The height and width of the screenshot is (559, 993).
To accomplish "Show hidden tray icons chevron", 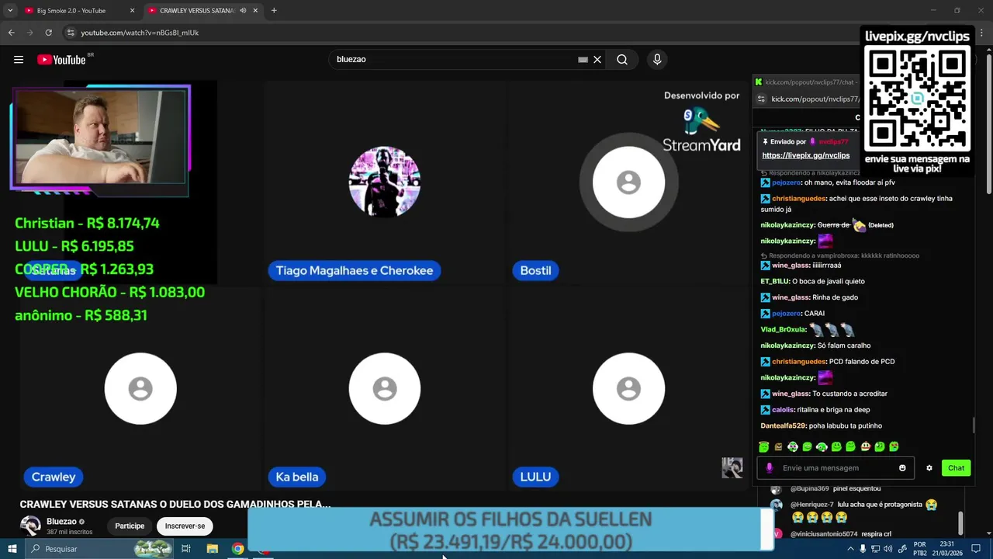I will [850, 549].
